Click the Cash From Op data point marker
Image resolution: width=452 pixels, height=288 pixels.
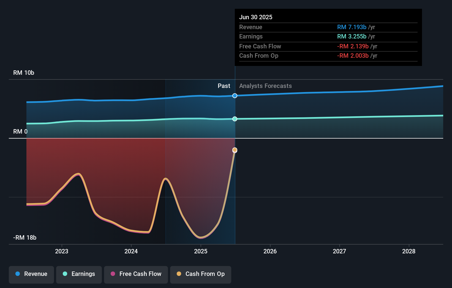pyautogui.click(x=235, y=150)
